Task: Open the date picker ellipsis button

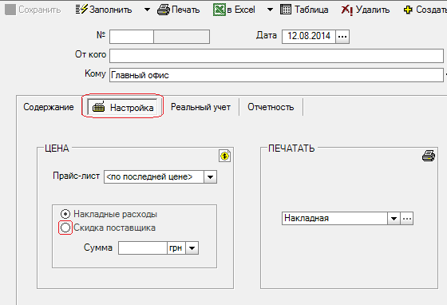Action: (x=342, y=37)
